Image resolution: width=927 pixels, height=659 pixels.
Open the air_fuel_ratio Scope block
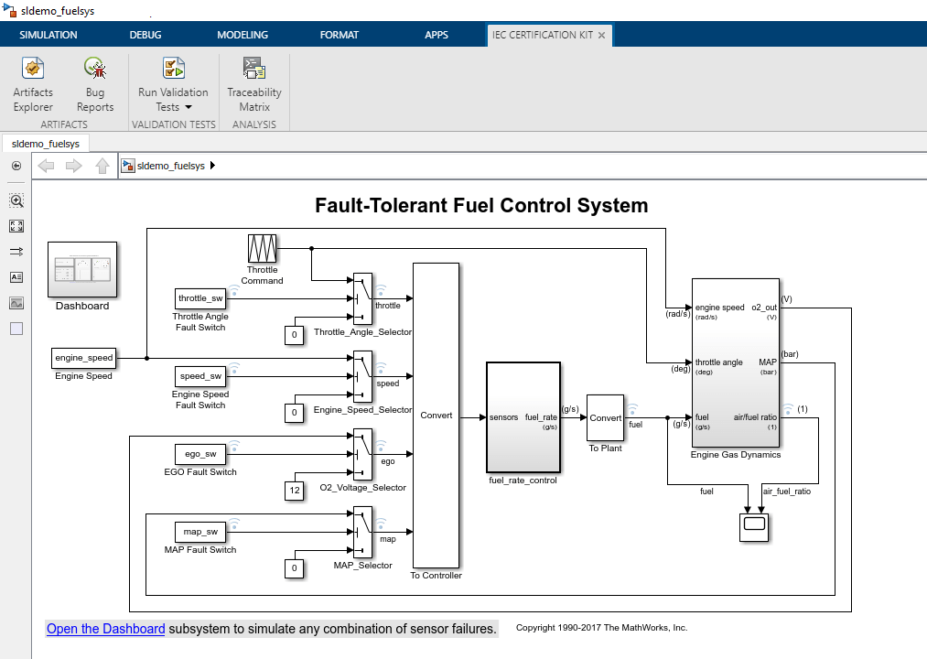pos(754,528)
